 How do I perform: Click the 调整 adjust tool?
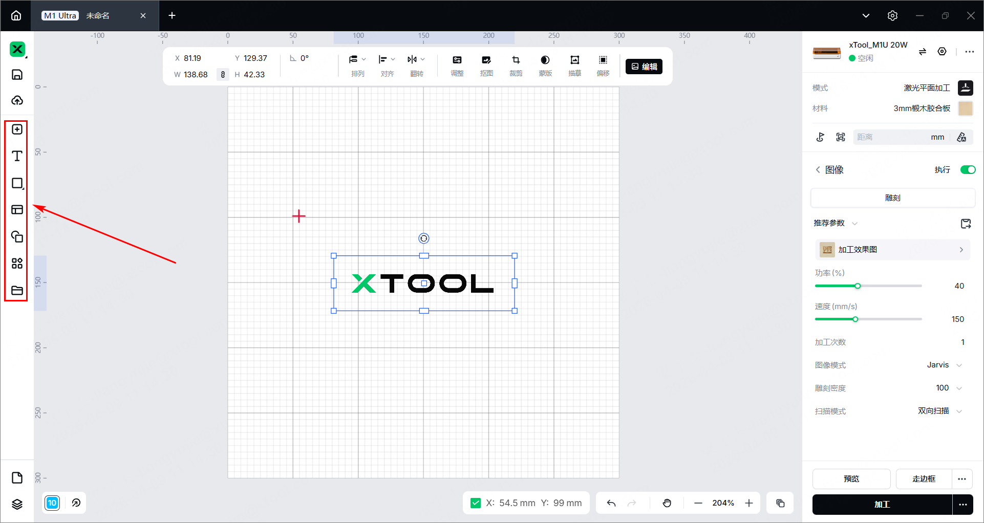[457, 66]
